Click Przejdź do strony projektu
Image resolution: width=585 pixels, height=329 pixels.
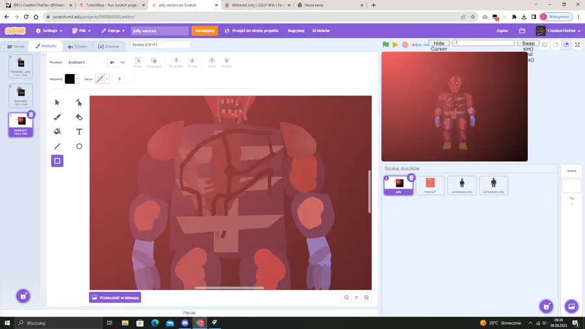pos(252,31)
